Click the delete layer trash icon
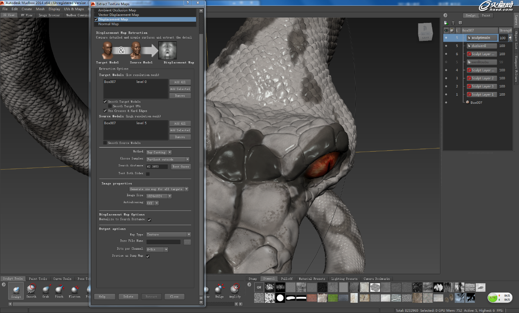 [x=453, y=23]
